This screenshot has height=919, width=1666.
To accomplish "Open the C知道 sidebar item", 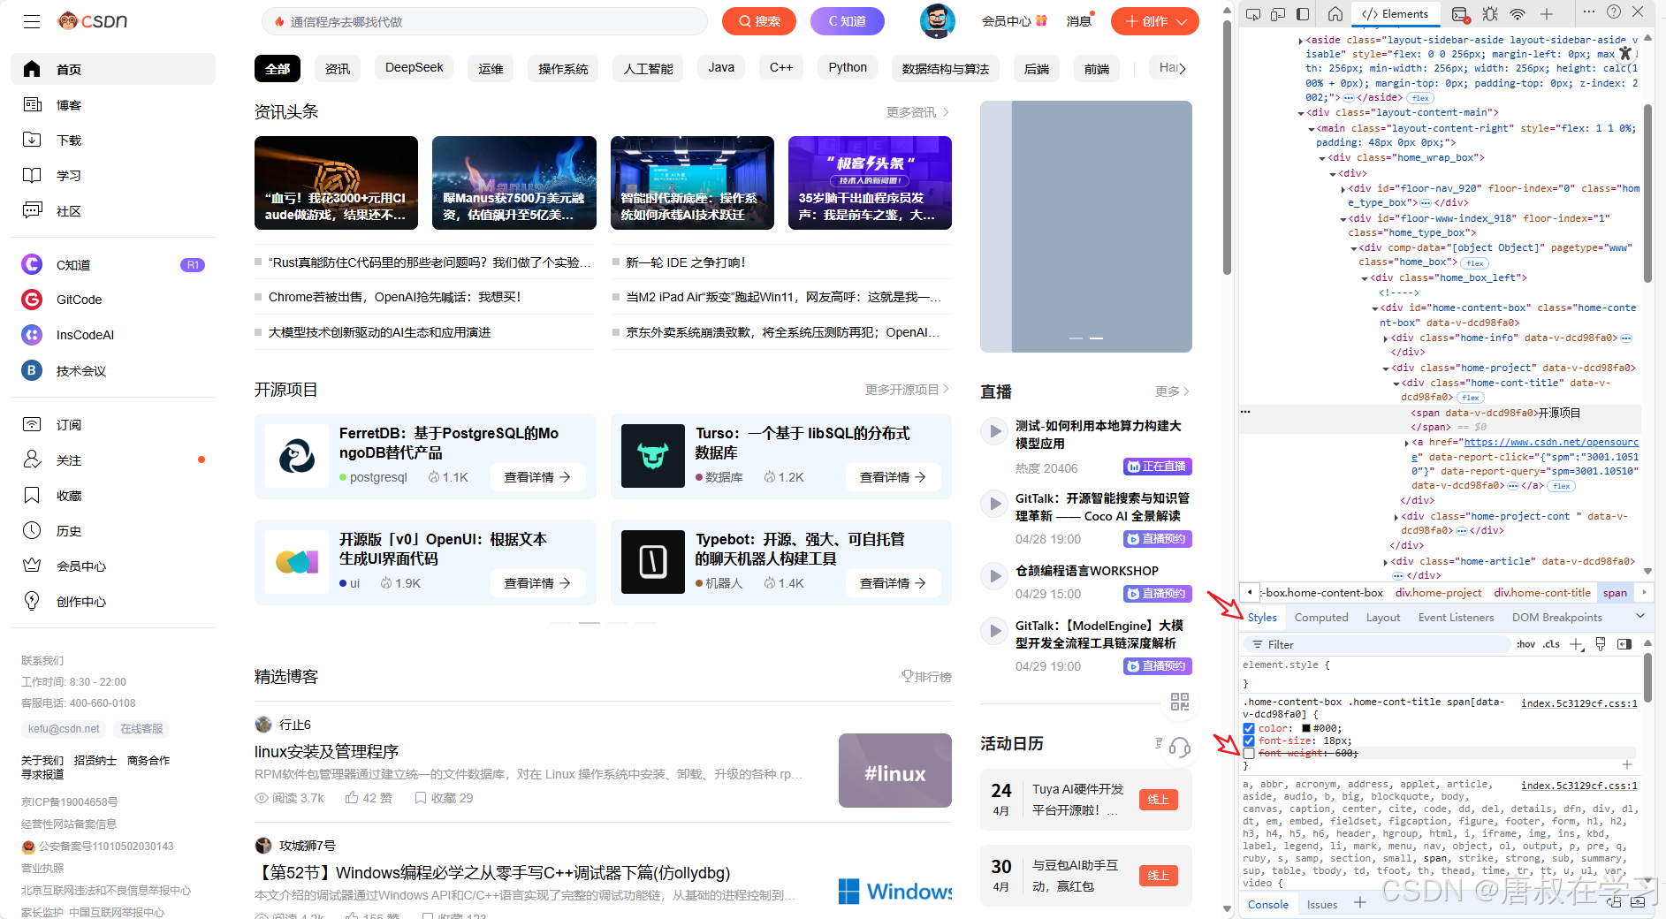I will point(113,264).
